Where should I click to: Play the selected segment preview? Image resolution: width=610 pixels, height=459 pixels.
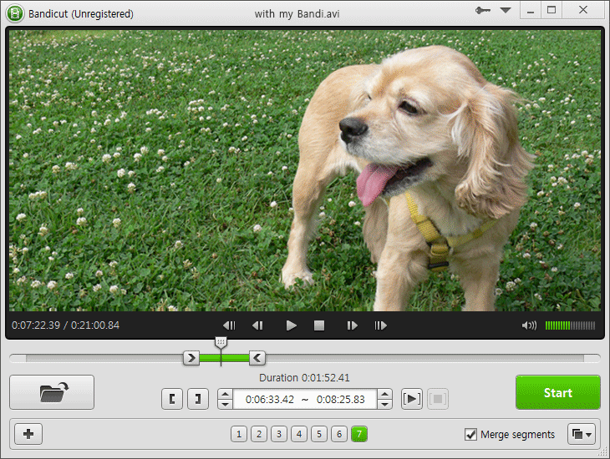point(411,399)
